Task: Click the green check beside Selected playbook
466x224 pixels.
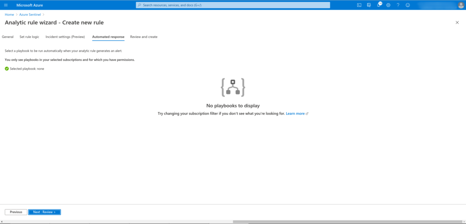Action: (7, 69)
